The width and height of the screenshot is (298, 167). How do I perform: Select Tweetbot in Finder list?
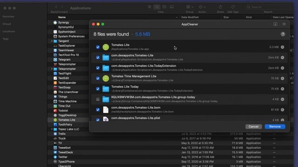(x=64, y=148)
